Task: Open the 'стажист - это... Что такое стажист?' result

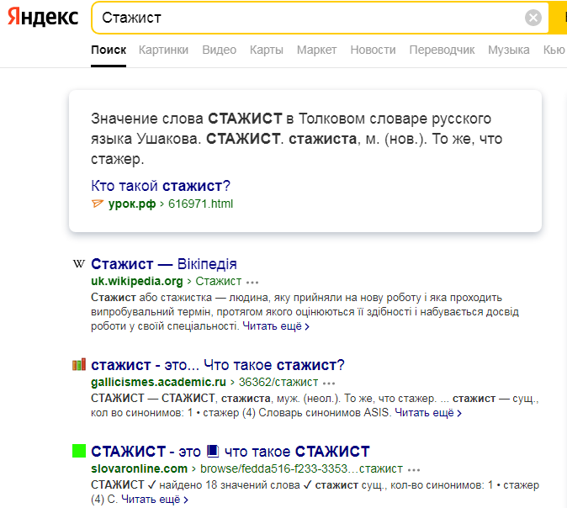Action: pos(218,365)
